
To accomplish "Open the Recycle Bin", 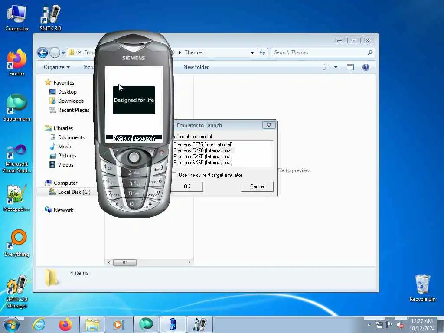I will [422, 288].
